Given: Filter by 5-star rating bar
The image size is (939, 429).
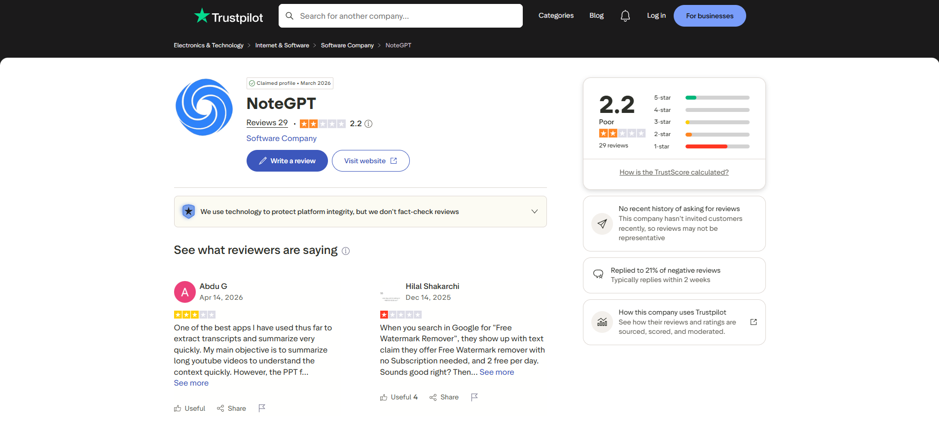Looking at the screenshot, I should (x=718, y=98).
